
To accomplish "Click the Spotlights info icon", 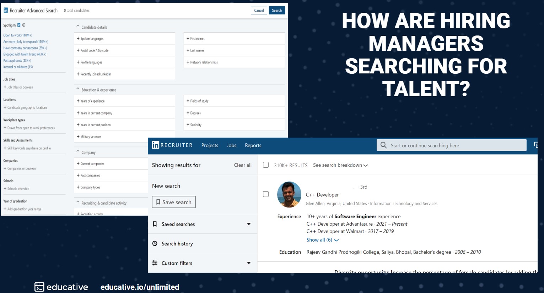I will point(24,25).
